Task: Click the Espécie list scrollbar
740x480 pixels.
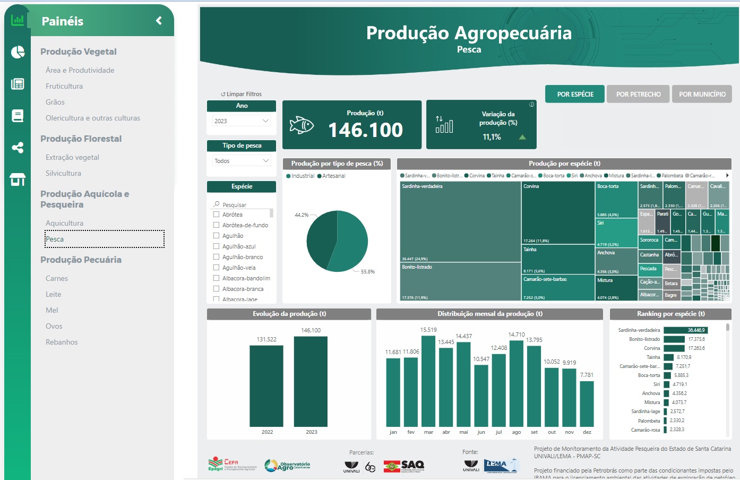Action: [272, 213]
